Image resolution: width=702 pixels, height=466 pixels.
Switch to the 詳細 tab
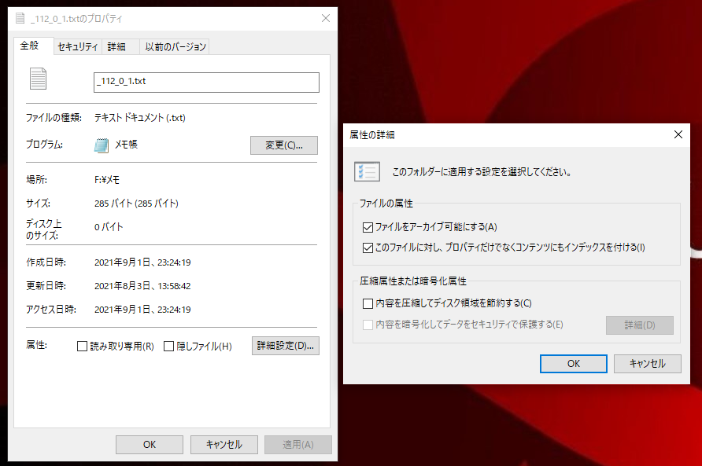(118, 46)
